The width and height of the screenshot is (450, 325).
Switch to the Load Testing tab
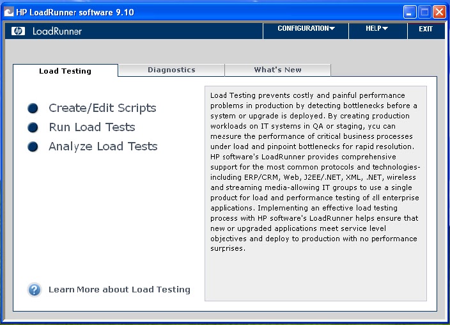[x=65, y=70]
